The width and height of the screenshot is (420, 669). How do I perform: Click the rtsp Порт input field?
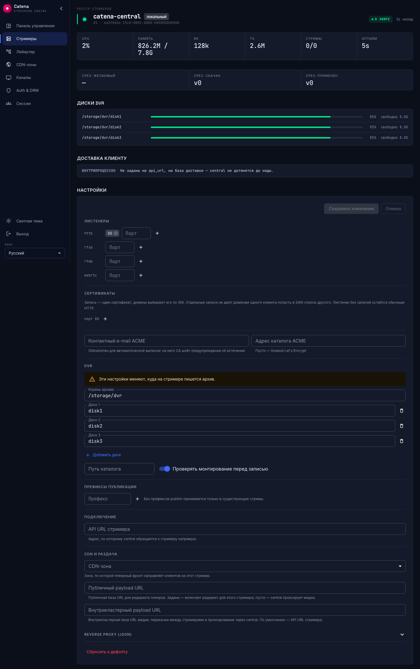pos(120,247)
